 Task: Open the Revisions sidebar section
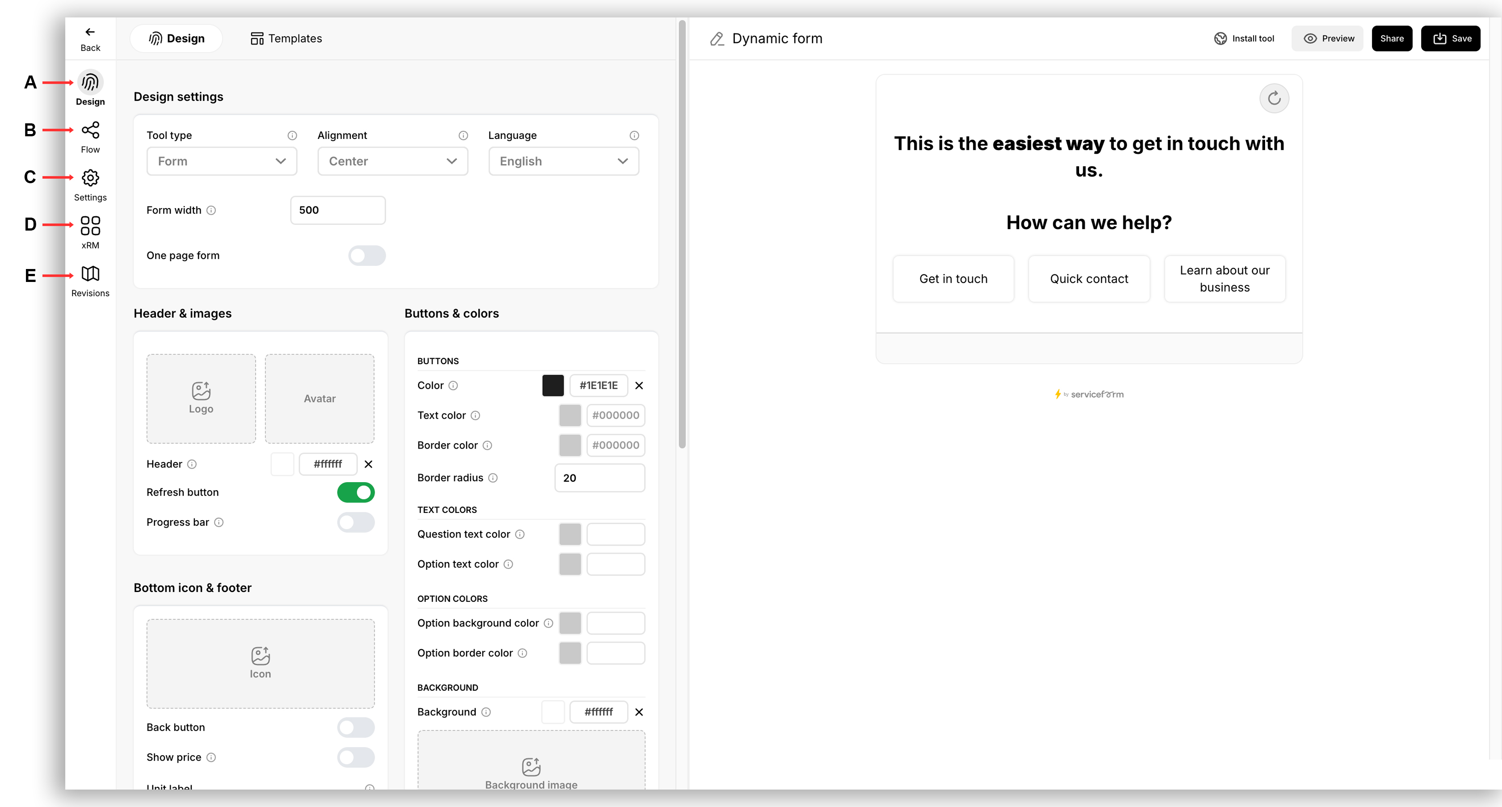(x=90, y=281)
